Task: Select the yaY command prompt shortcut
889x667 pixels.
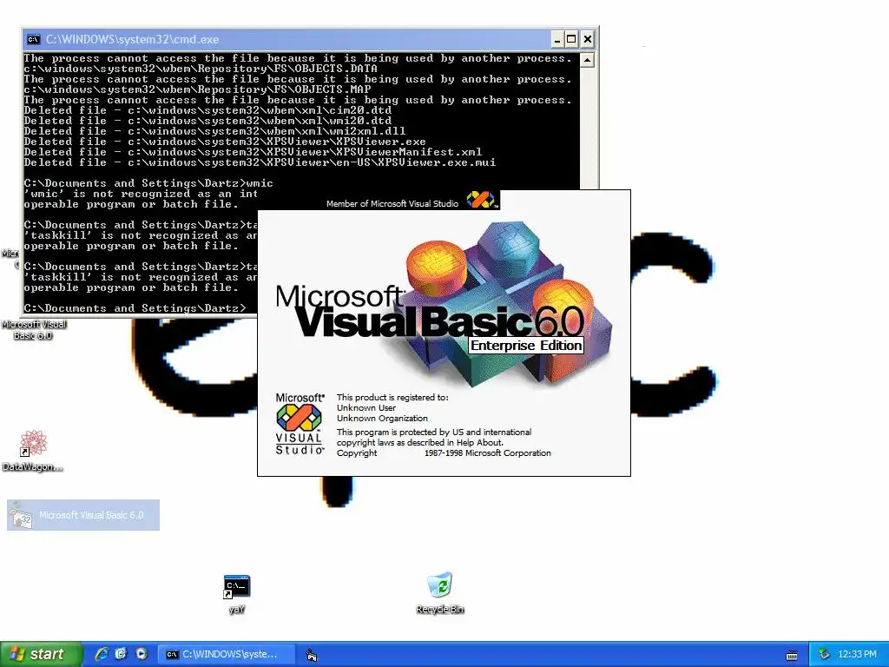Action: (236, 594)
